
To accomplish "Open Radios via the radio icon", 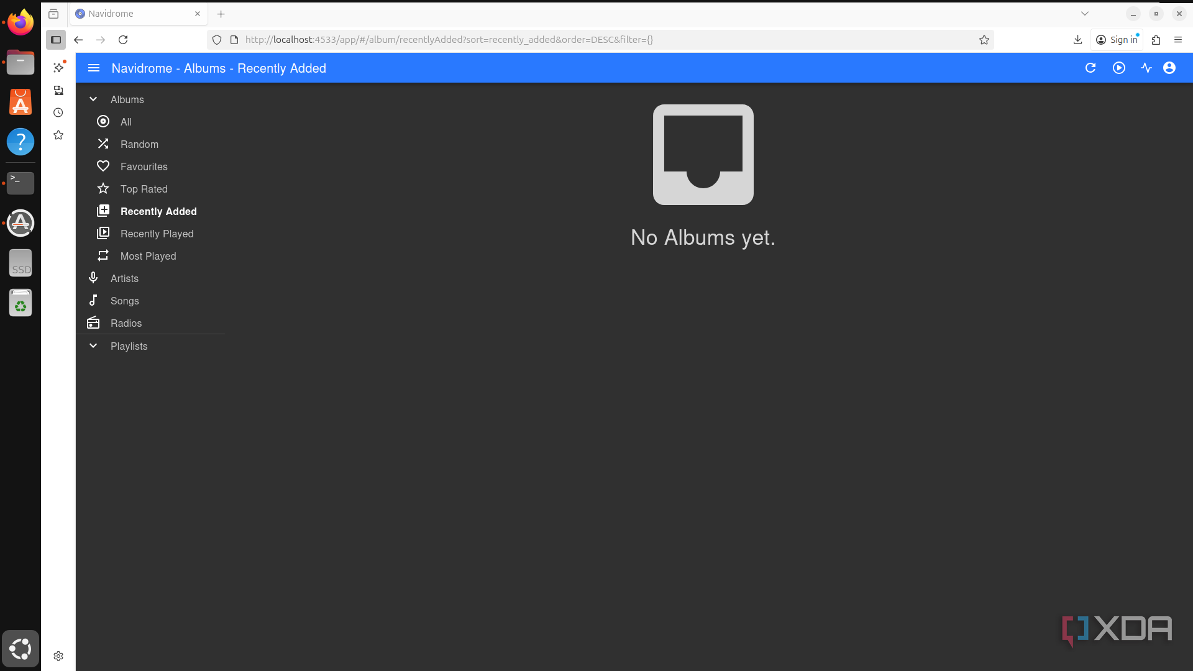I will click(x=93, y=323).
